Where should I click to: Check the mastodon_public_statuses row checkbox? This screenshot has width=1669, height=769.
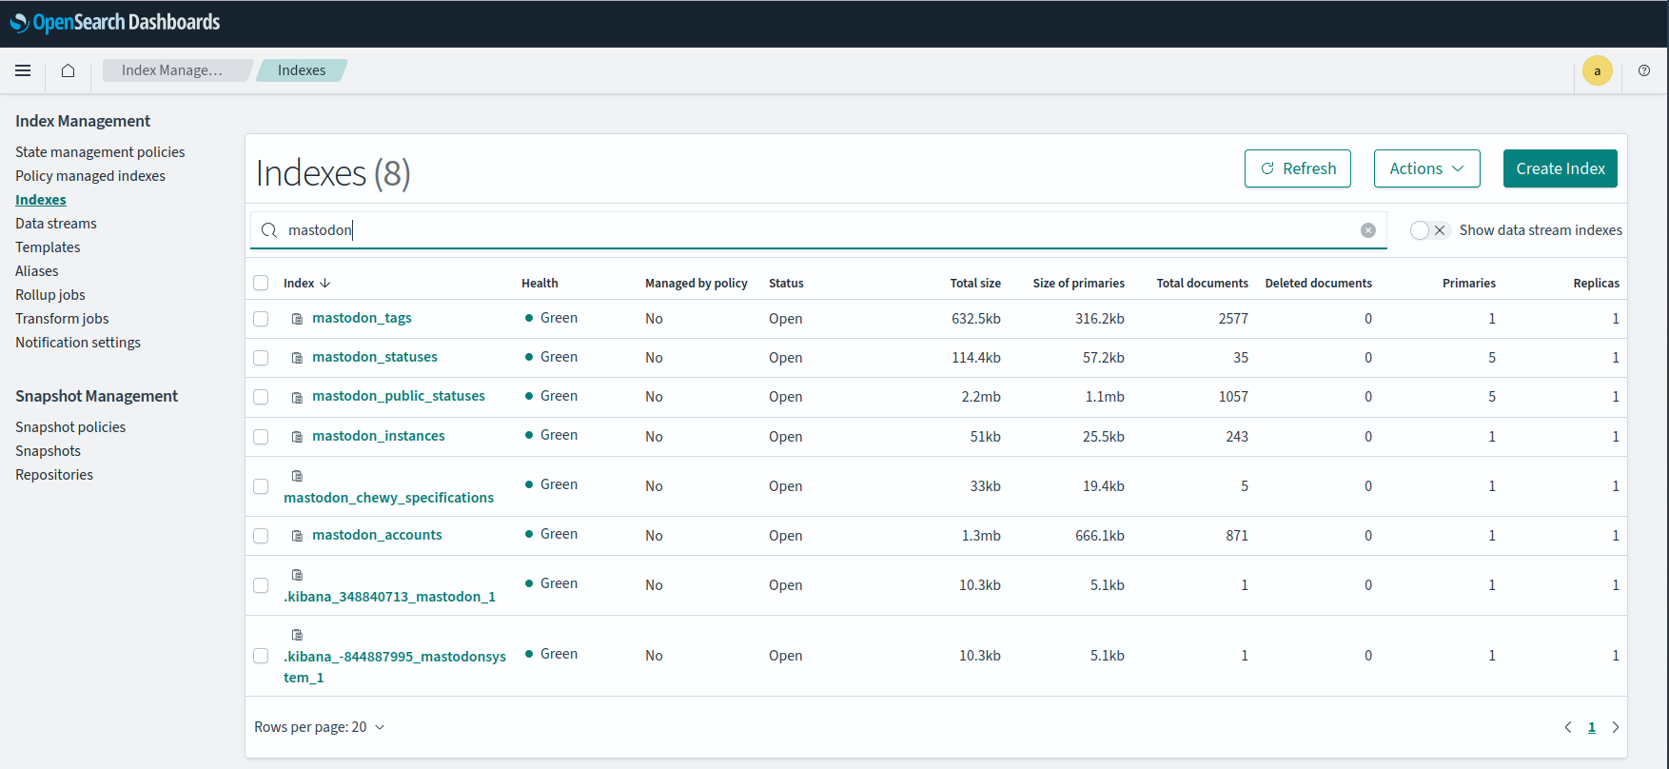(x=261, y=397)
